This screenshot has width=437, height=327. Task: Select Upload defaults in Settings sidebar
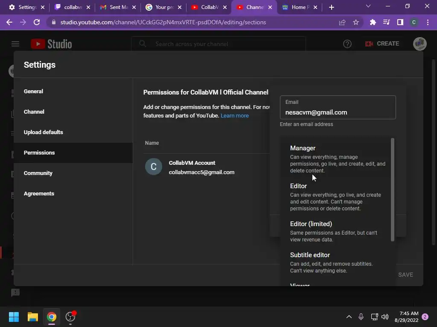(73, 132)
